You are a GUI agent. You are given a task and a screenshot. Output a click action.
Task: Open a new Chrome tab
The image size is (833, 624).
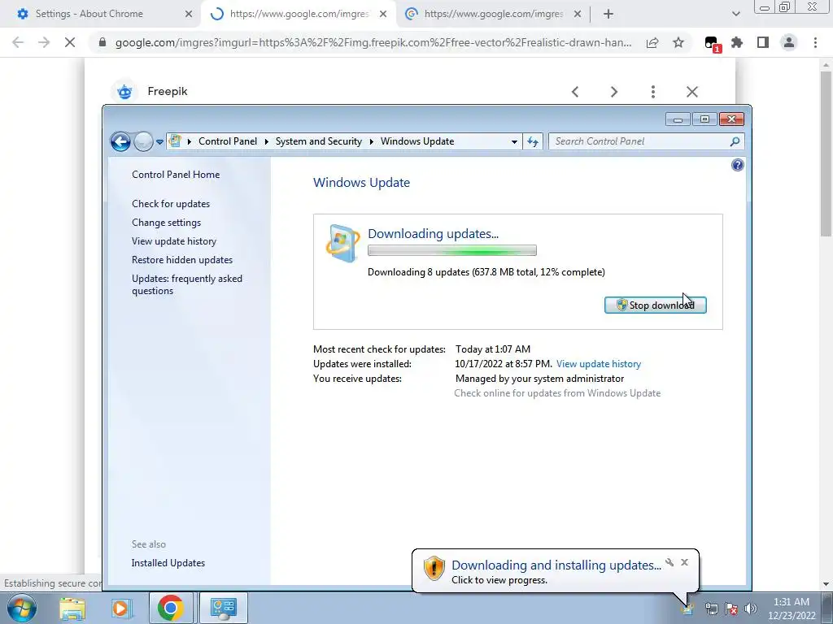pyautogui.click(x=608, y=14)
